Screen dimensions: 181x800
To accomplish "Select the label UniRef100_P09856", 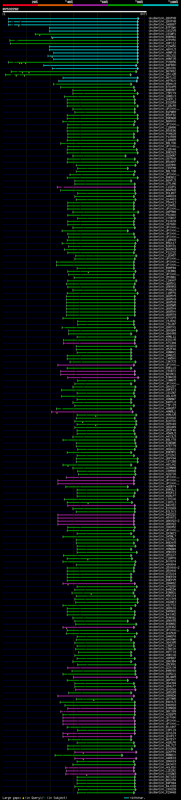I will (x=162, y=62).
